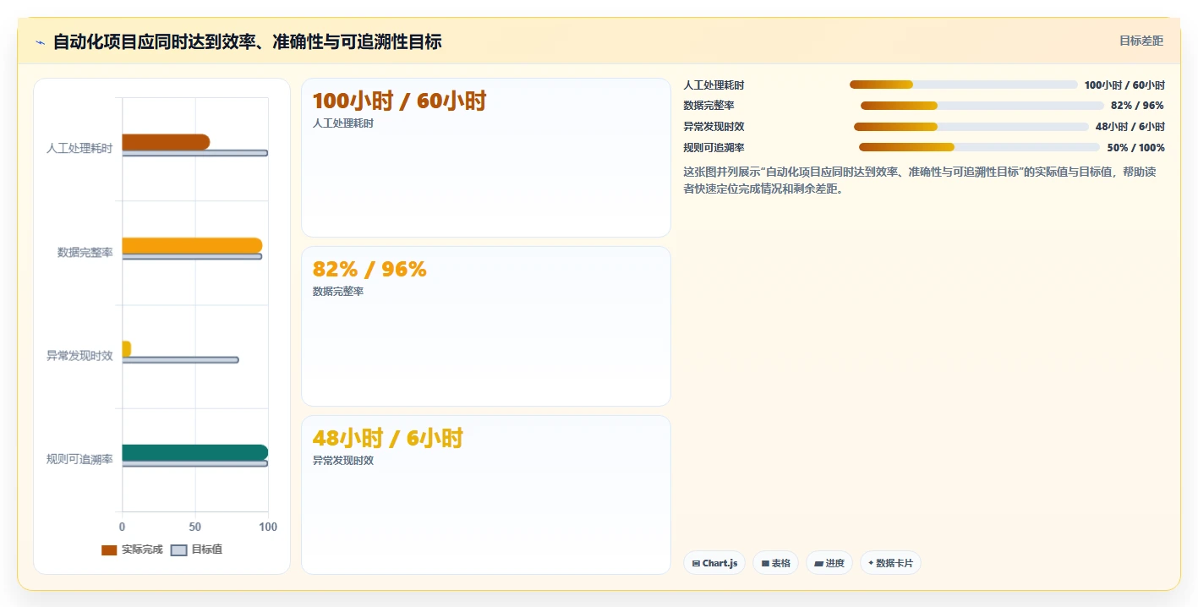
Task: Click 人工处理耗时 caption in first card
Action: click(x=342, y=123)
